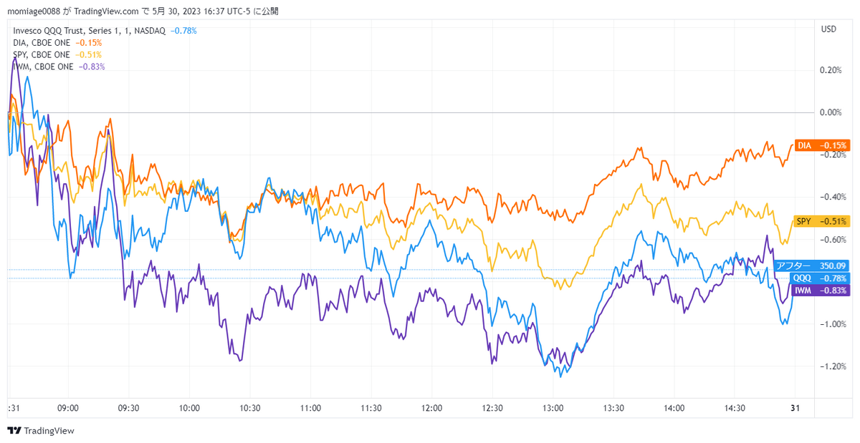This screenshot has height=443, width=860.
Task: Click the TradingView logo icon
Action: point(14,431)
